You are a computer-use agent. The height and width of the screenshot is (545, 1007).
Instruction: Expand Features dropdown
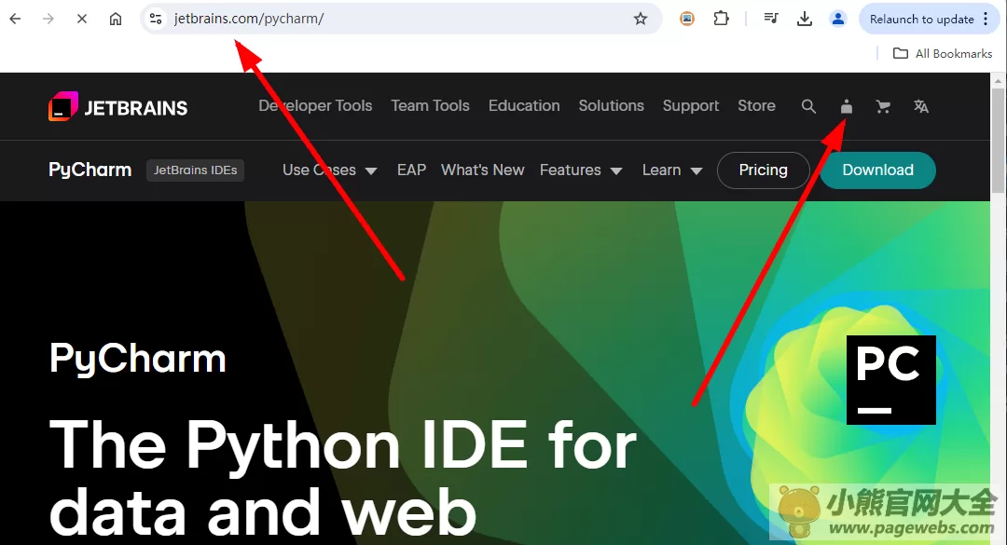pos(581,170)
